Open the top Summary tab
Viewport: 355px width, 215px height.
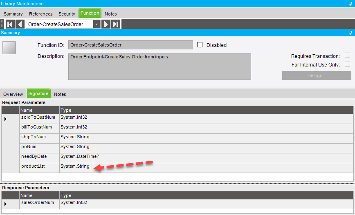click(x=13, y=14)
